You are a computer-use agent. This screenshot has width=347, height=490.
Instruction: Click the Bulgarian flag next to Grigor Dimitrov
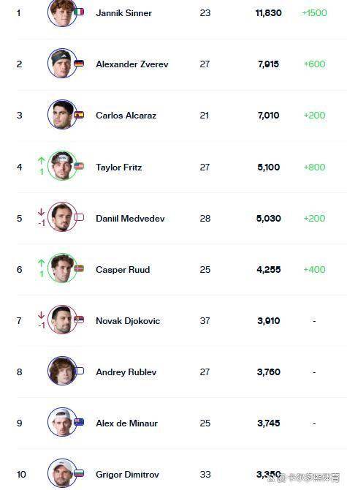[x=79, y=473]
